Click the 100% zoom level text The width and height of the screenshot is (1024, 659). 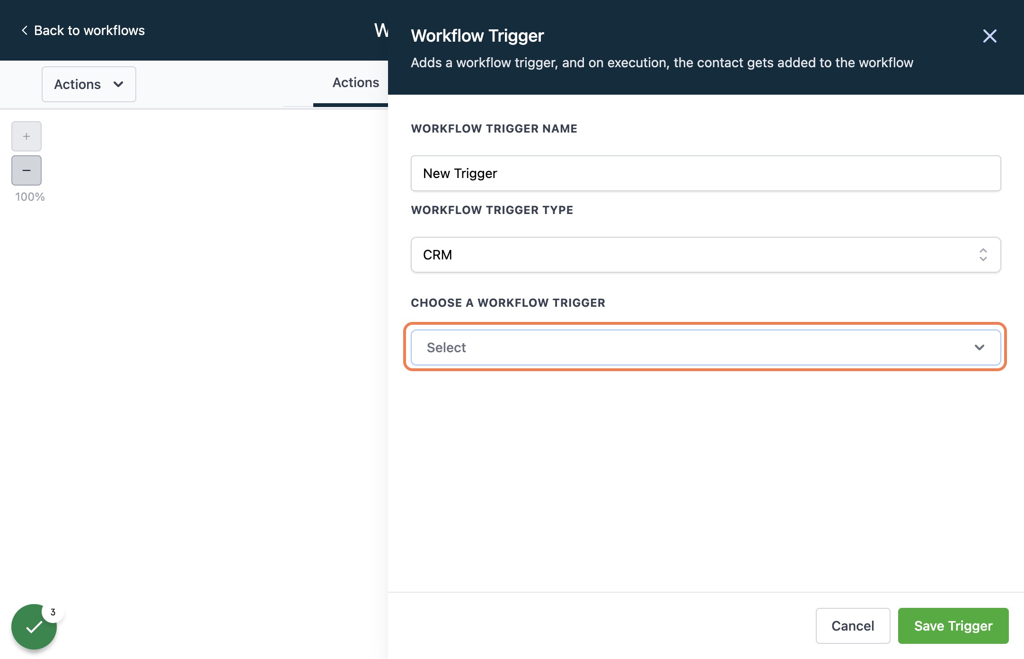pos(30,197)
